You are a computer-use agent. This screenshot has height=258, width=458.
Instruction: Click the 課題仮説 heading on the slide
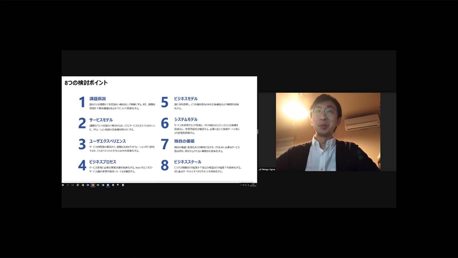coord(97,99)
